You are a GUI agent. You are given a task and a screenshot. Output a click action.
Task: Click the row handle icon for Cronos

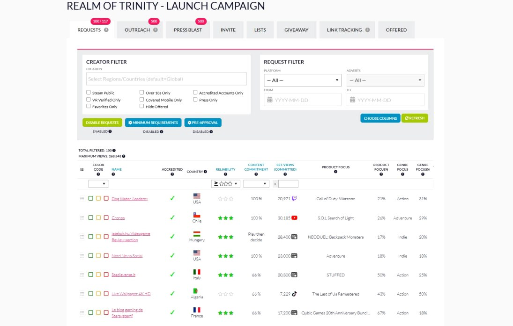point(82,217)
